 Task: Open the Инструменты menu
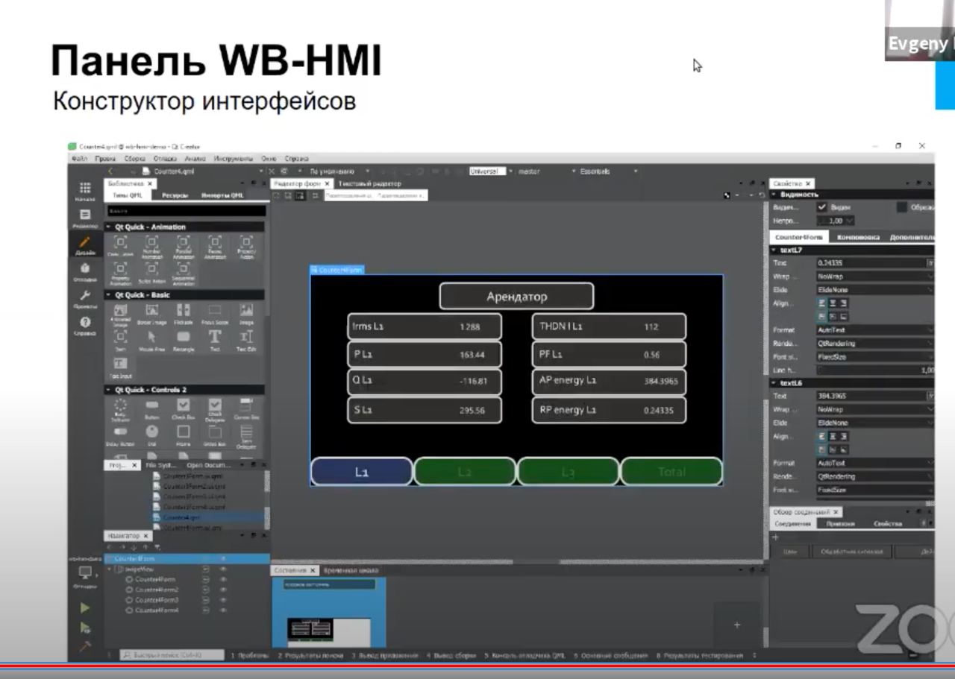click(234, 159)
